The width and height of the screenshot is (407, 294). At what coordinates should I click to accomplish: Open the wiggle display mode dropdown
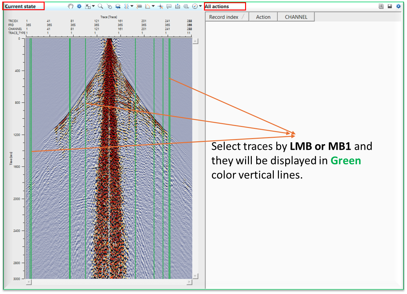click(x=132, y=6)
